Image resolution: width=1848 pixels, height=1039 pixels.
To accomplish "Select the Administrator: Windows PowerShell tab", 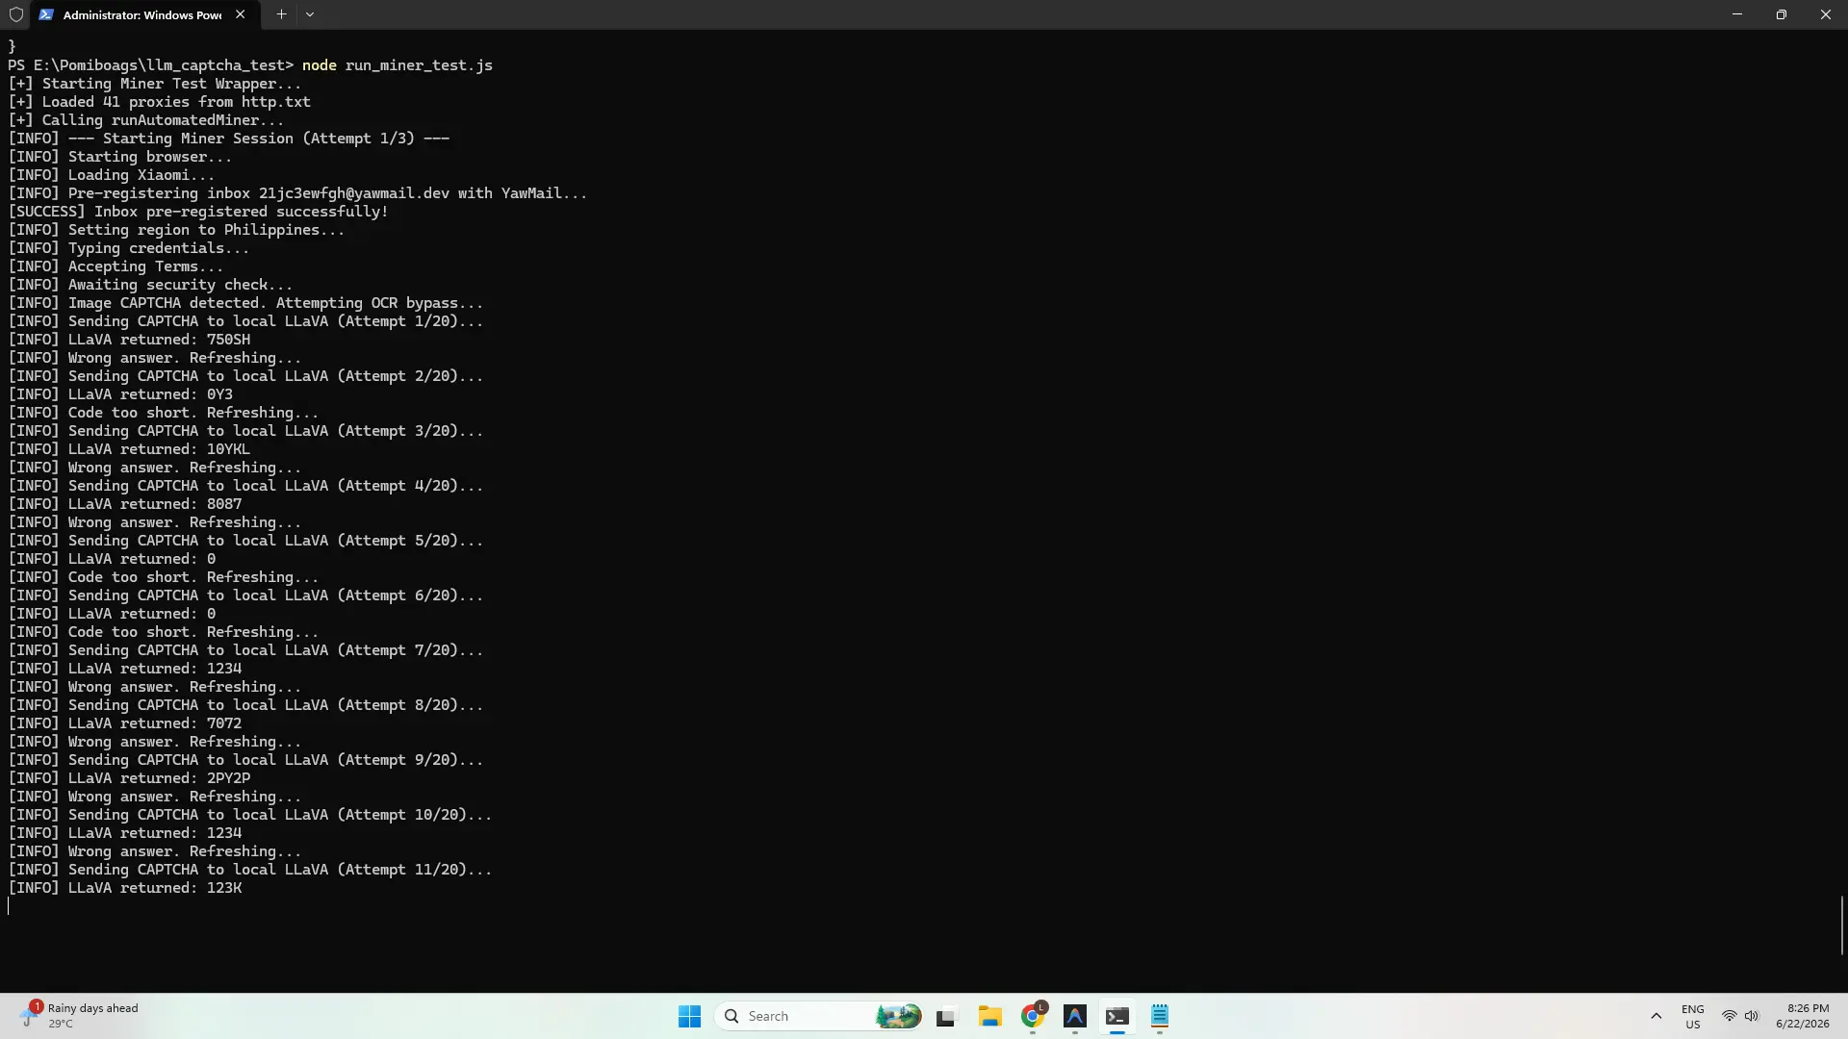I will pos(143,14).
